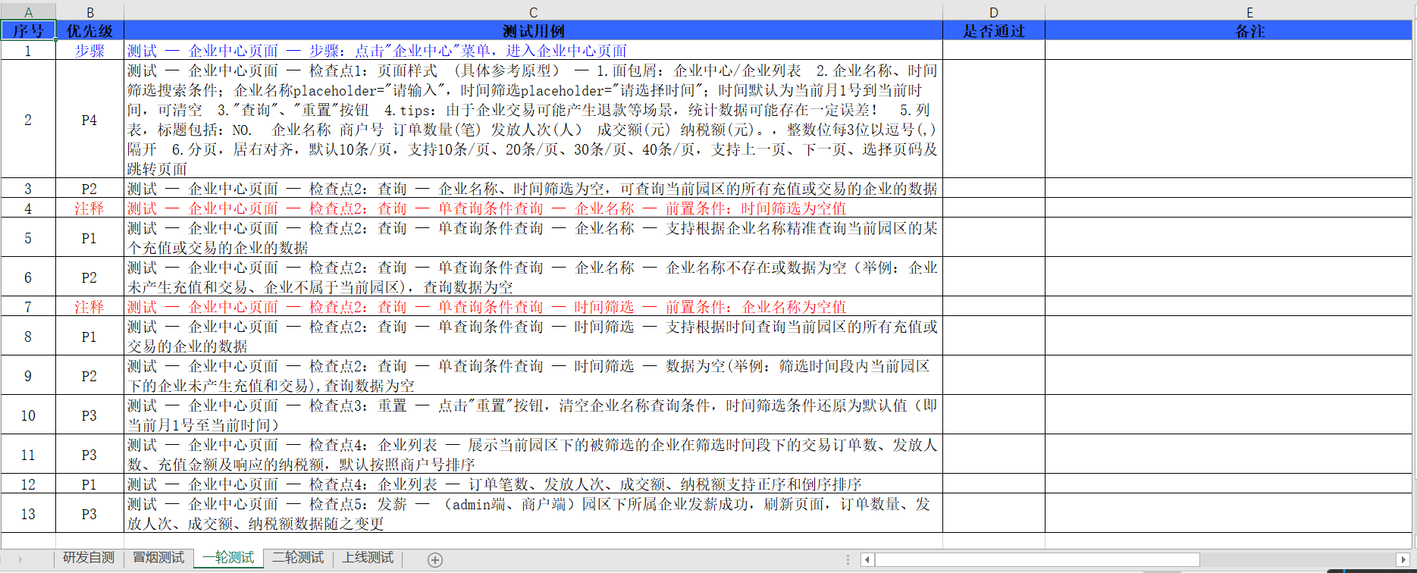Click the 优先级 header cell
The height and width of the screenshot is (573, 1417).
(x=90, y=31)
